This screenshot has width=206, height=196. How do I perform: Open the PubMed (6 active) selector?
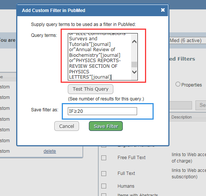pos(188,40)
